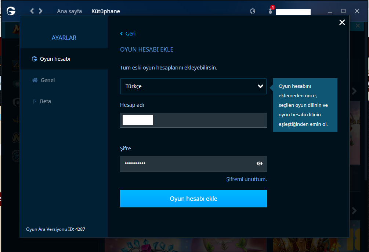Click the Hesap adı input field
This screenshot has width=369, height=252.
pos(193,120)
